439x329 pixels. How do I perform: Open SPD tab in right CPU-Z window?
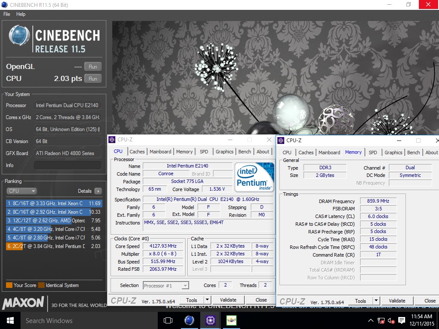pos(373,153)
